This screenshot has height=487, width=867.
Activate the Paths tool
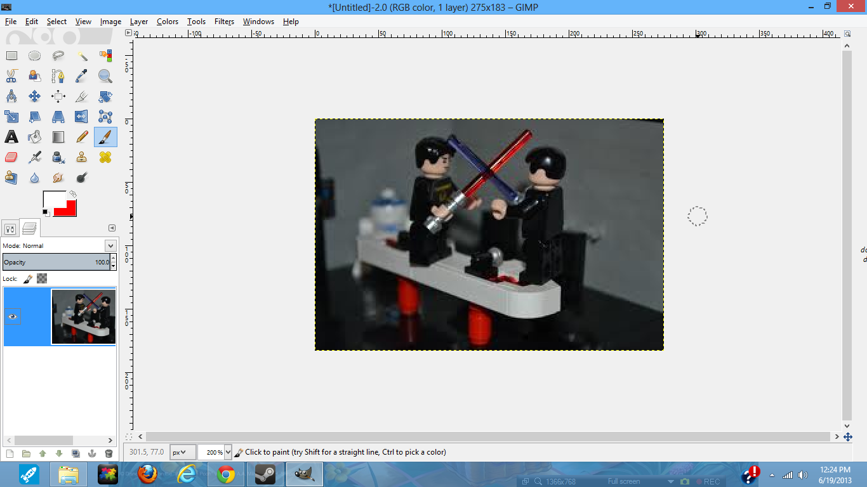tap(58, 76)
